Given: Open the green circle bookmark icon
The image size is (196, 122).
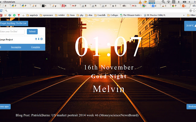Looking at the screenshot, I should coord(14,15).
